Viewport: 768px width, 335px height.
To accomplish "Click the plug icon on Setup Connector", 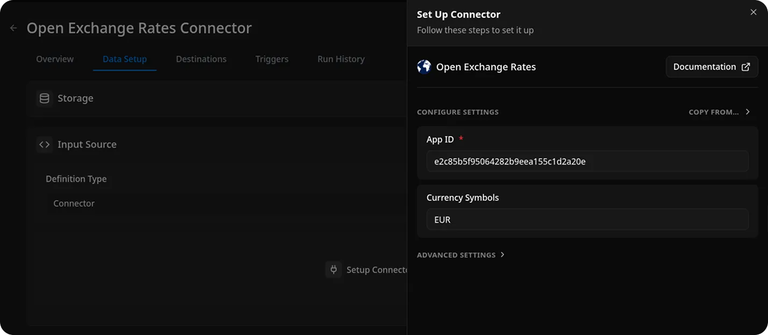I will [333, 270].
